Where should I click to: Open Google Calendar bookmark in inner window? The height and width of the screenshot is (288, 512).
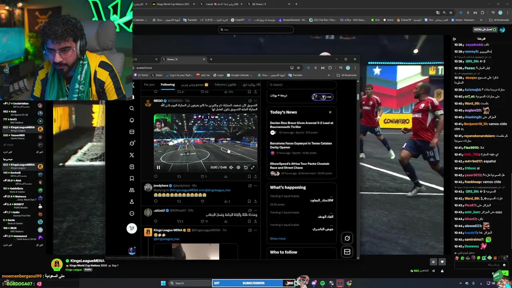(x=240, y=75)
